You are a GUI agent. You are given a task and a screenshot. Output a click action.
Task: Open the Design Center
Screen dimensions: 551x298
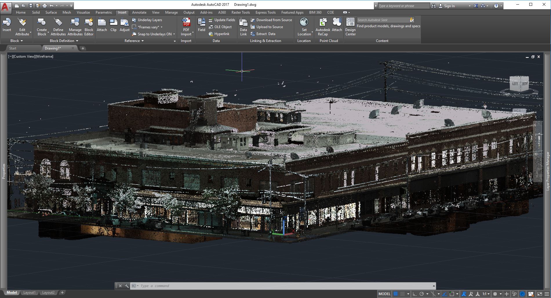point(350,27)
